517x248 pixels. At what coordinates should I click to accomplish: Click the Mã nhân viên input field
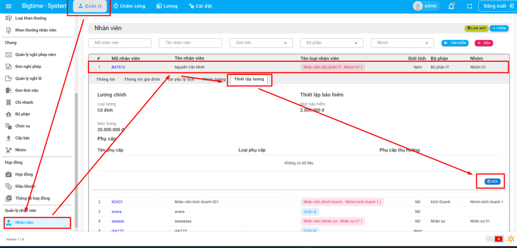(x=119, y=43)
